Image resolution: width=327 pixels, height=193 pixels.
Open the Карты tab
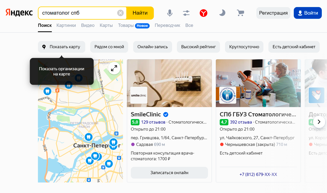coord(106,25)
